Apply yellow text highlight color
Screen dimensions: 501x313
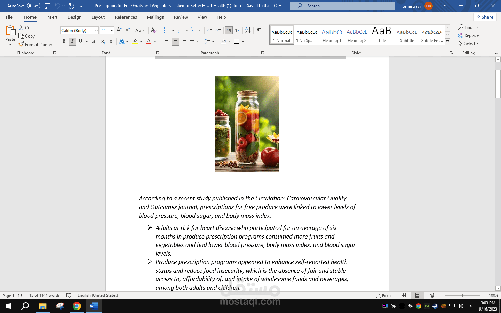coord(135,41)
